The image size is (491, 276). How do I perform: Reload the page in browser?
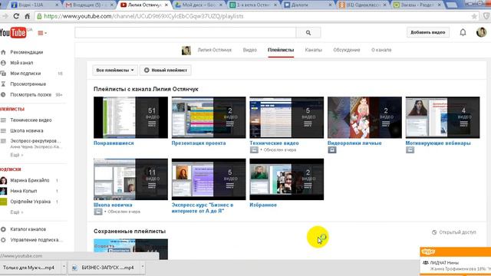coord(16,16)
